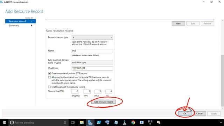
Task: Open Task View from the taskbar
Action: click(x=73, y=122)
